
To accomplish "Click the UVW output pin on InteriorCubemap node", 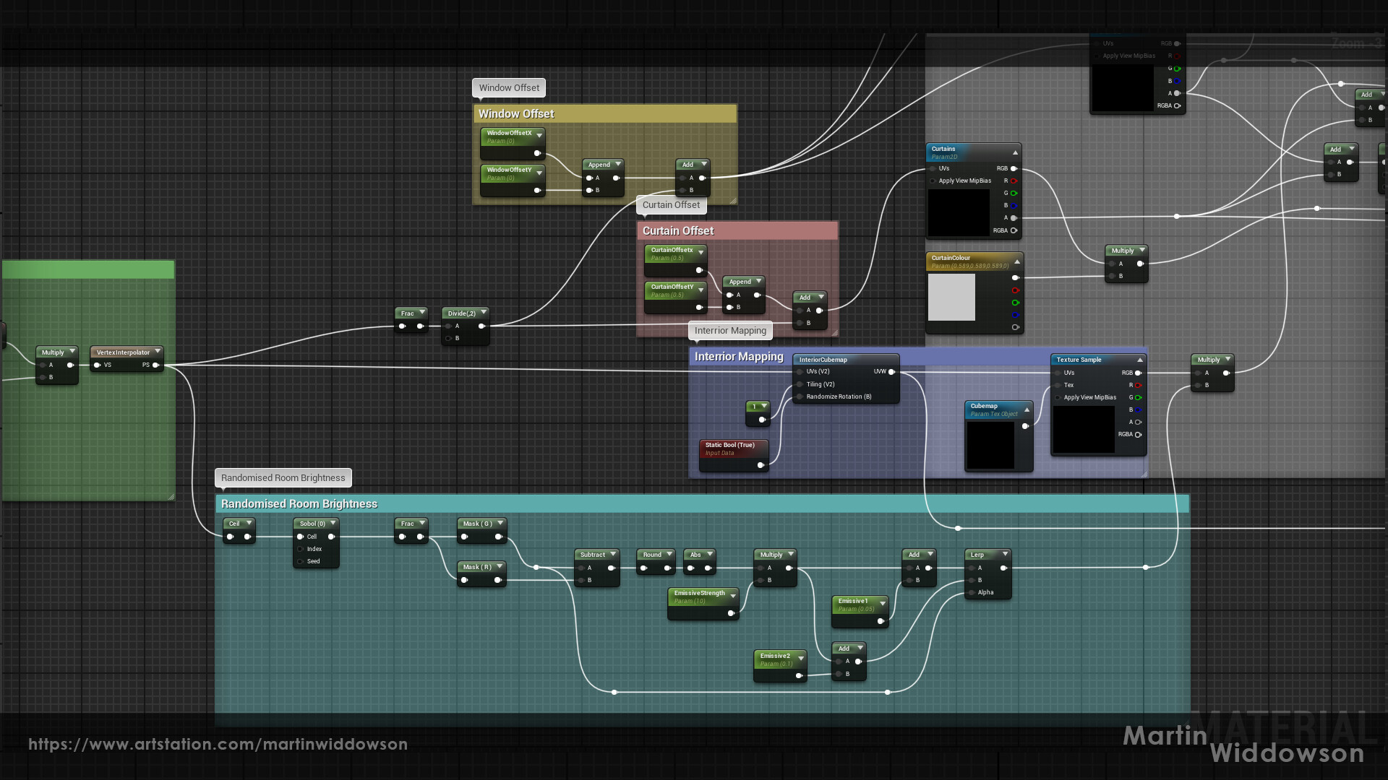I will [x=891, y=372].
